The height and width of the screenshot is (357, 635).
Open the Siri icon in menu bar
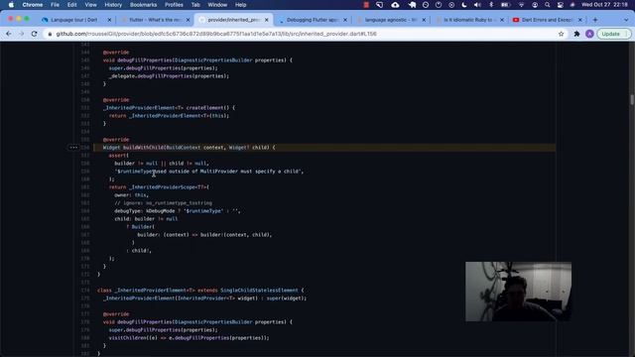[572, 5]
